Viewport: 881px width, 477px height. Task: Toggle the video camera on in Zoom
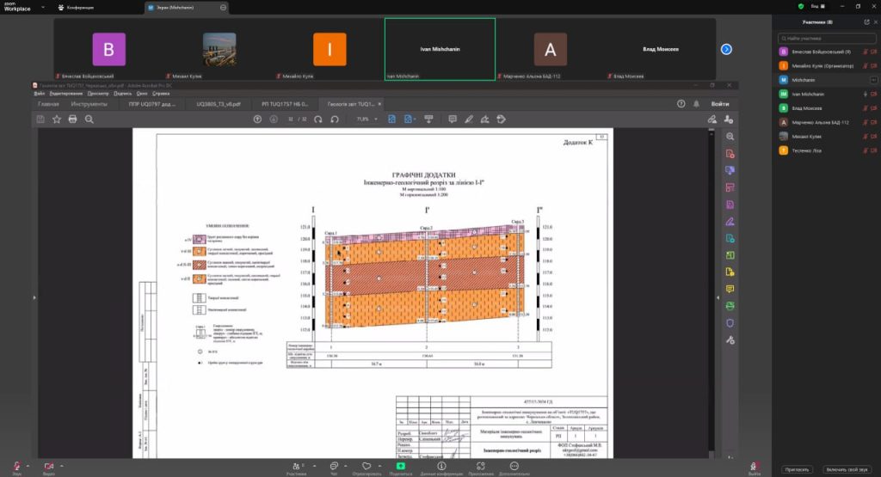click(x=48, y=464)
